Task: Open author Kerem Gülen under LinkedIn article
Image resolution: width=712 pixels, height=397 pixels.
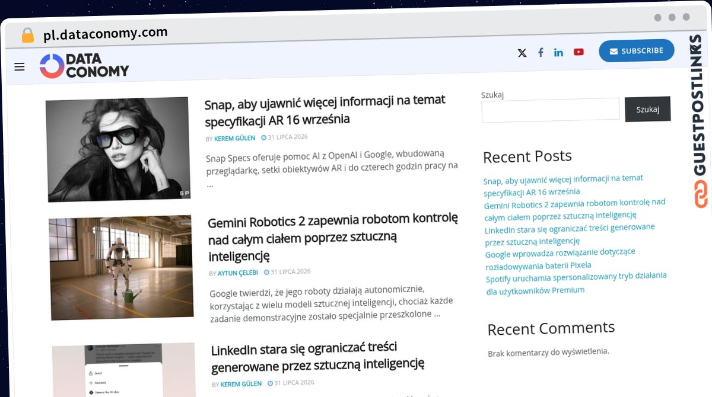Action: click(x=241, y=384)
